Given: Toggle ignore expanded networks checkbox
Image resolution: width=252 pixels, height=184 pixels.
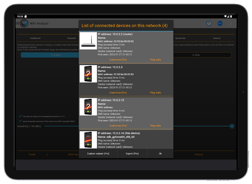Looking at the screenshot, I should click(x=20, y=121).
